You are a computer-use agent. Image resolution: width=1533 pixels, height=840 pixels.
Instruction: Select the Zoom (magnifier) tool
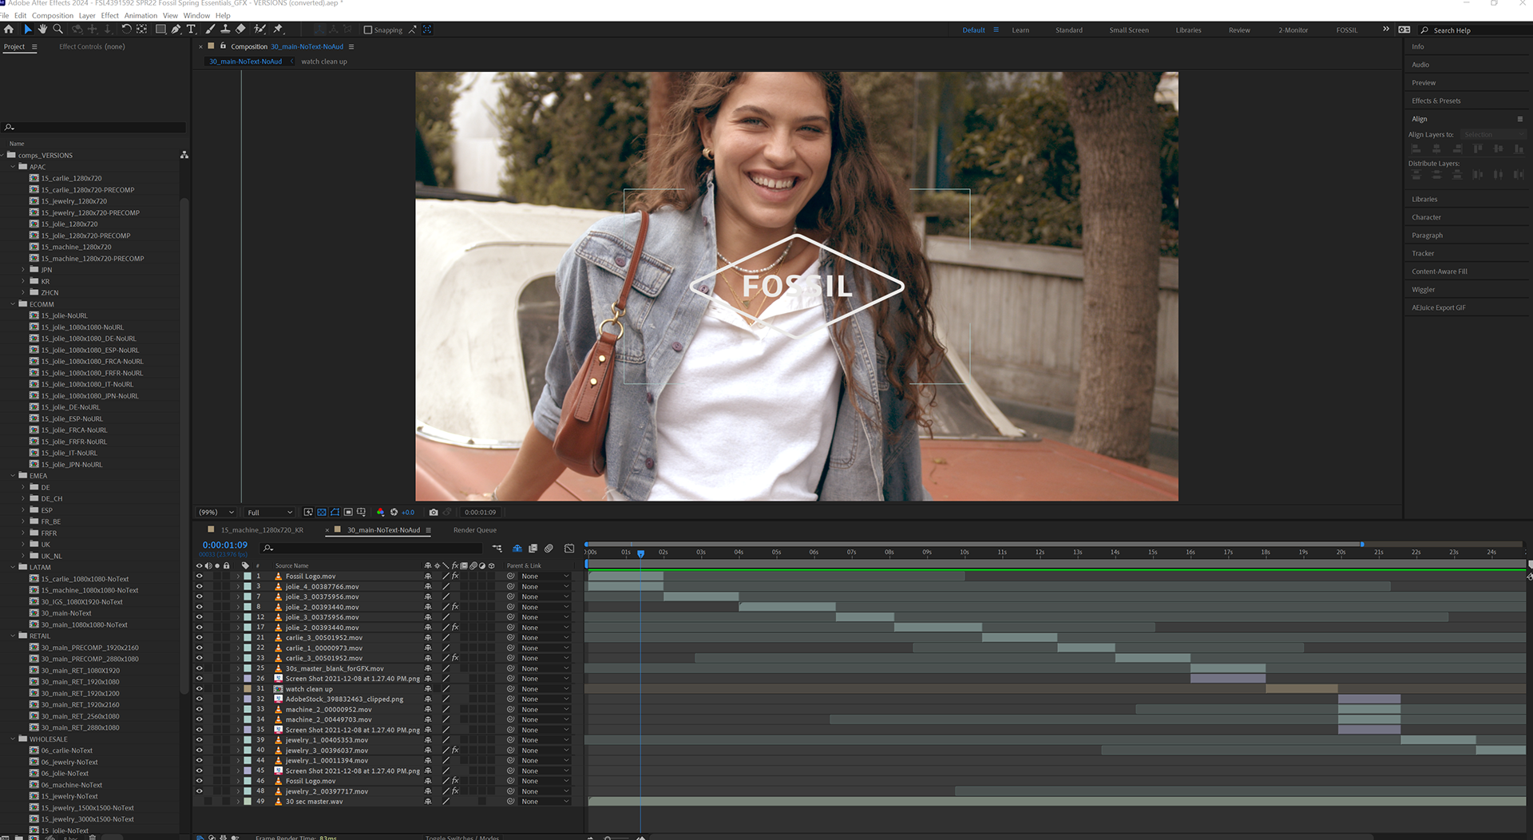[57, 30]
